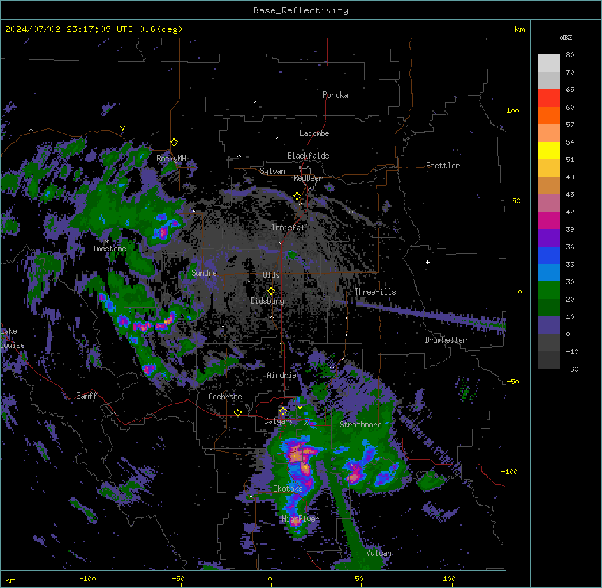The image size is (602, 588).
Task: Click the Limestone label
Action: [x=107, y=249]
